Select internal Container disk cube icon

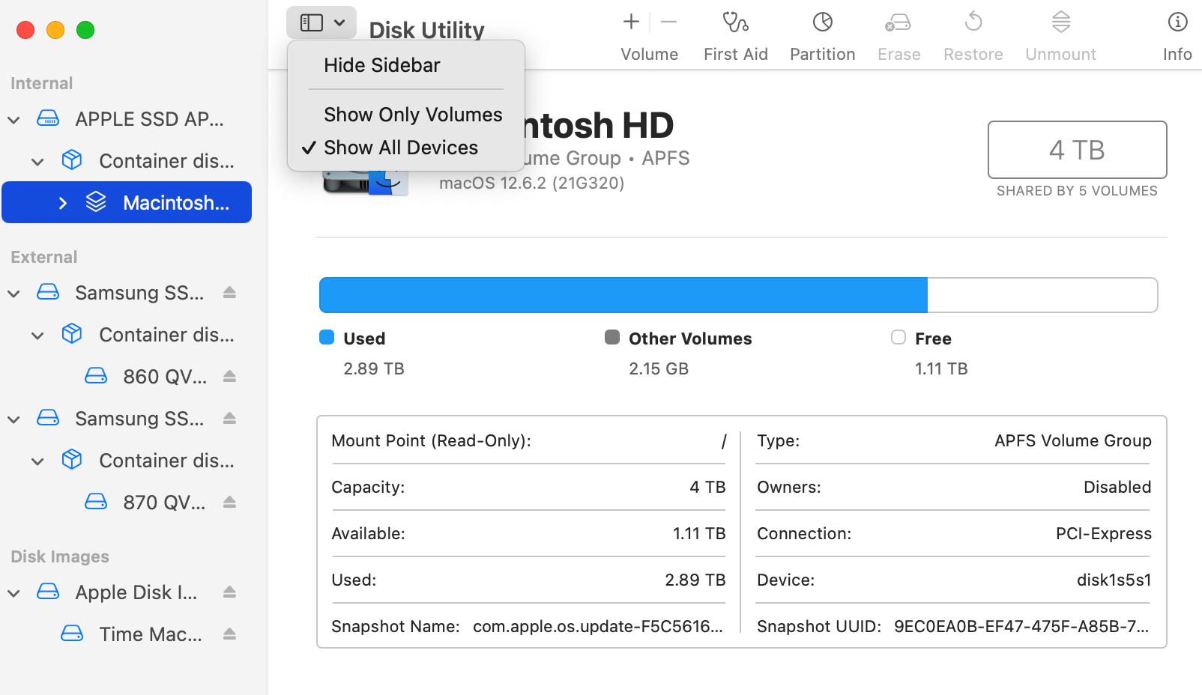point(72,160)
